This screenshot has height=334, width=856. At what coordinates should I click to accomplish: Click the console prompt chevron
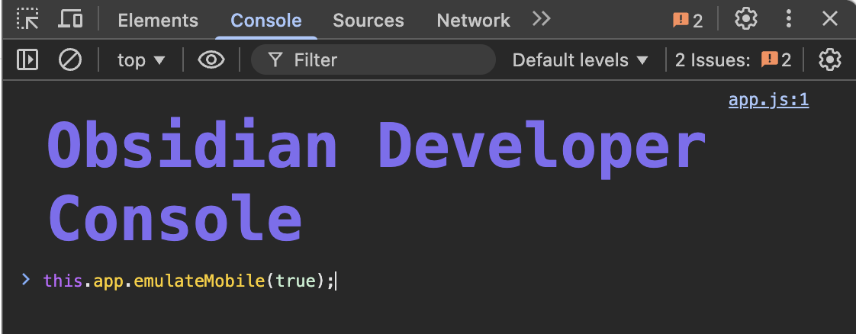point(26,280)
